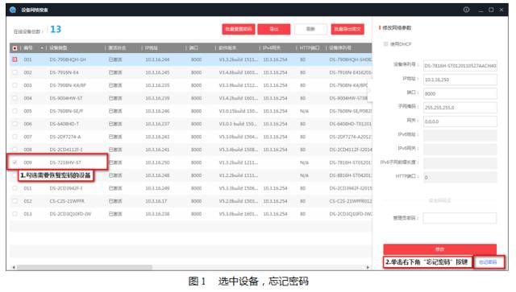Check the box for device 005

(15, 111)
